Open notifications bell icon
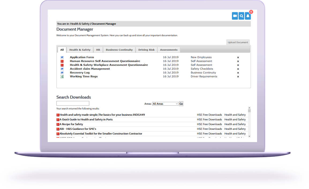 pos(248,16)
